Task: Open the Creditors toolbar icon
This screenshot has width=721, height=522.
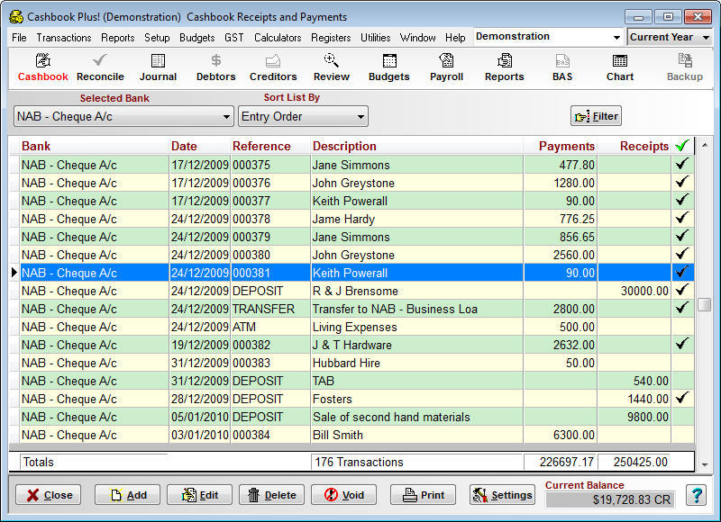Action: click(273, 67)
